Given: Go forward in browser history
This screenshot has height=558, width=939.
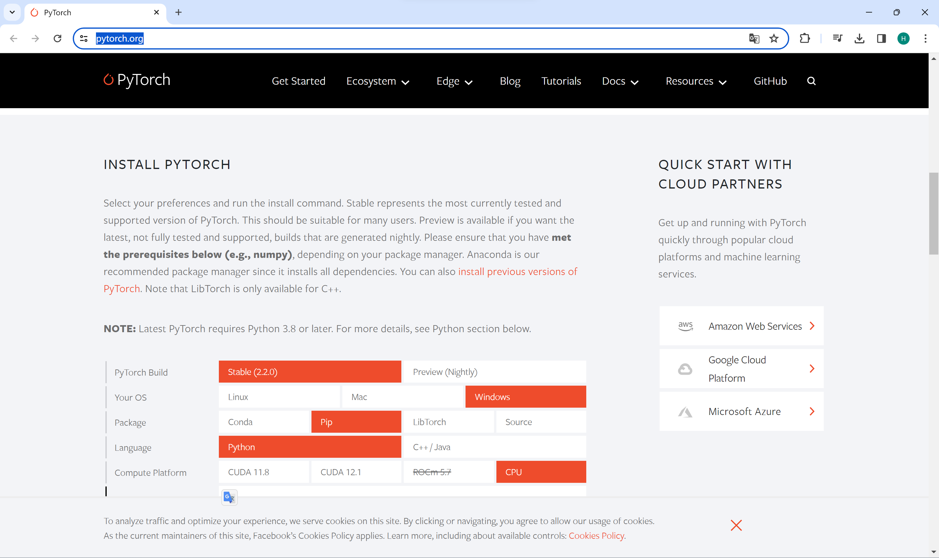Looking at the screenshot, I should tap(35, 39).
